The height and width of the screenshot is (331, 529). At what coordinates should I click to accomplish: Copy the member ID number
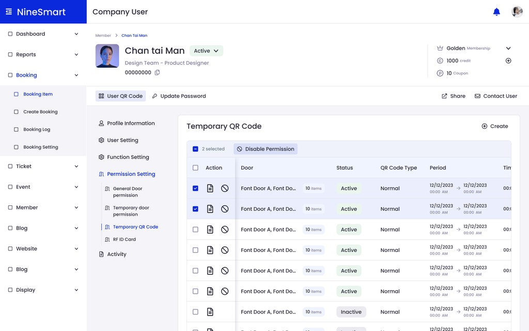tap(157, 72)
